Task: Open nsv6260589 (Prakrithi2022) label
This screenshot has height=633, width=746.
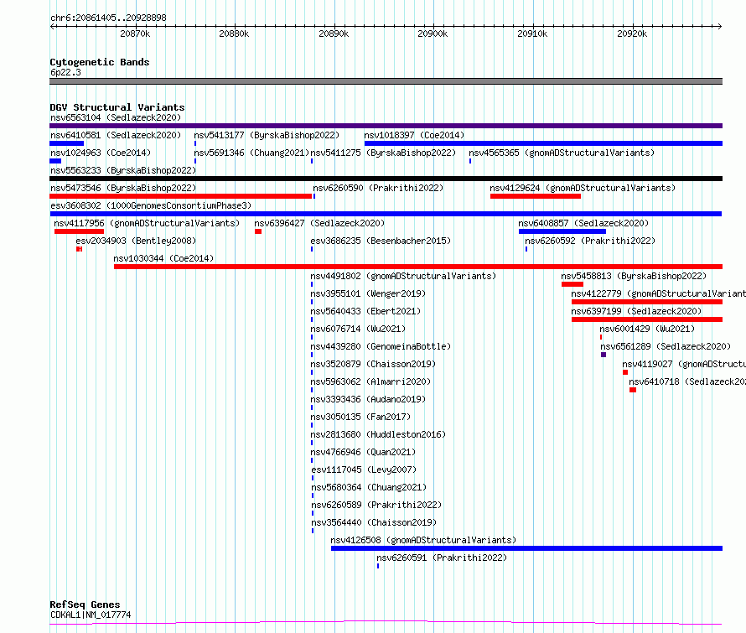Action: [x=376, y=505]
